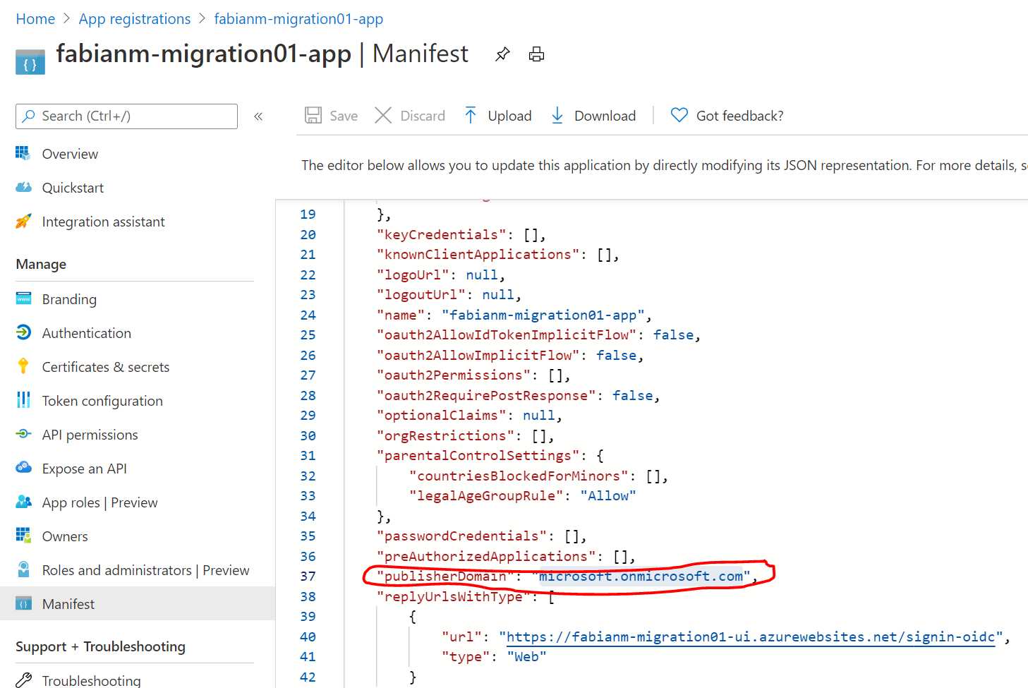This screenshot has width=1028, height=688.
Task: Click the Save toolbar button
Action: [x=331, y=116]
